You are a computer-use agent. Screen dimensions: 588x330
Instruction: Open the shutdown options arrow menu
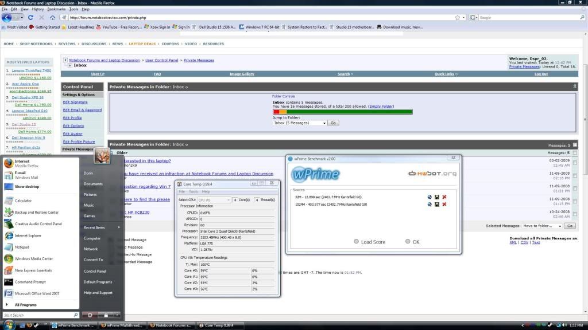pyautogui.click(x=117, y=315)
